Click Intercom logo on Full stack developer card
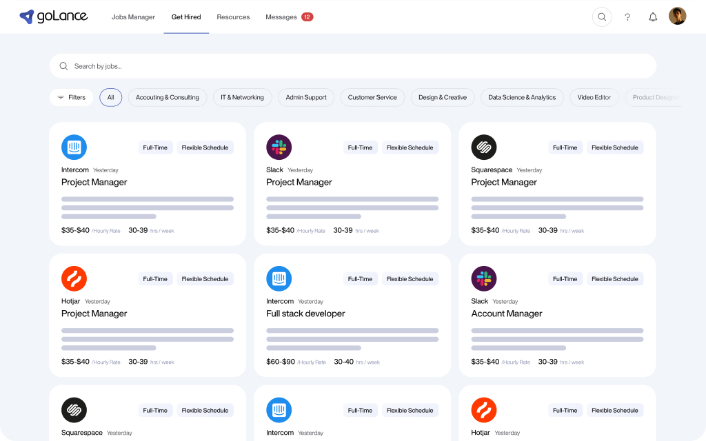Viewport: 706px width, 441px height. (x=279, y=278)
